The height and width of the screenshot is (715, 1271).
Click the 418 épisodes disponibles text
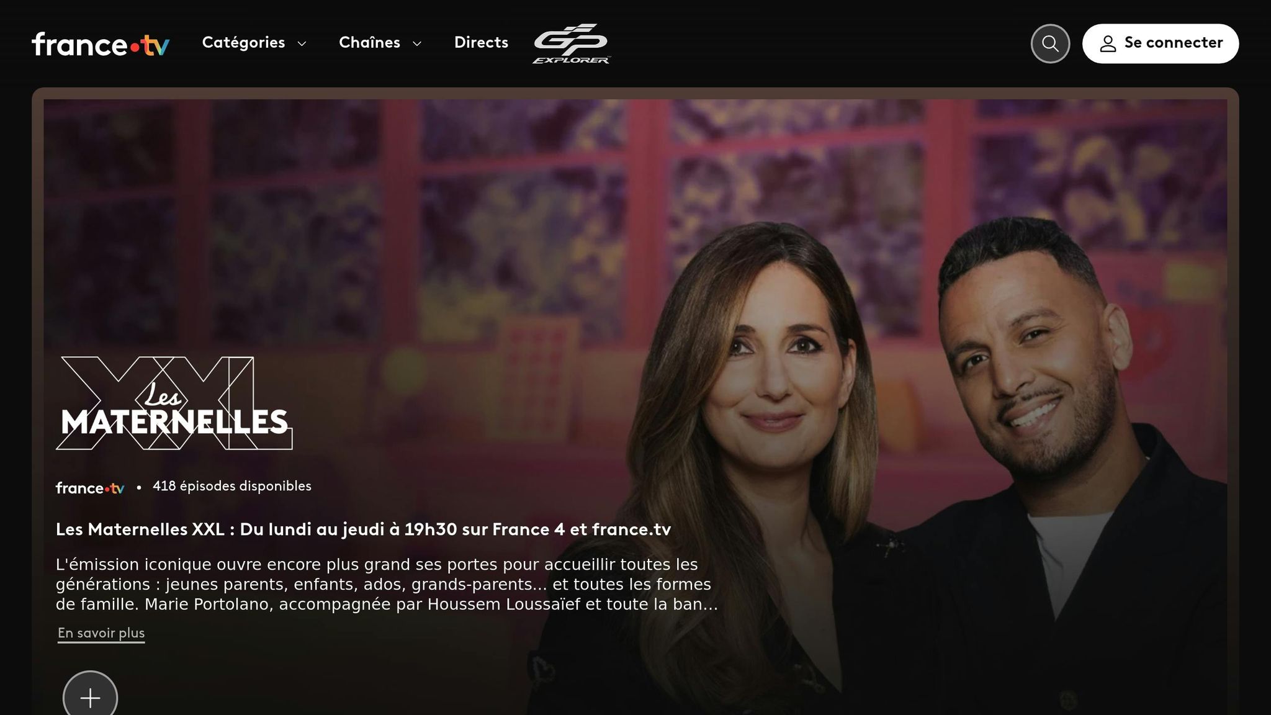(x=232, y=486)
